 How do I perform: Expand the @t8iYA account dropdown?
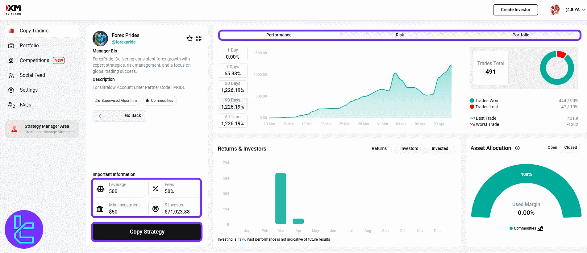575,10
